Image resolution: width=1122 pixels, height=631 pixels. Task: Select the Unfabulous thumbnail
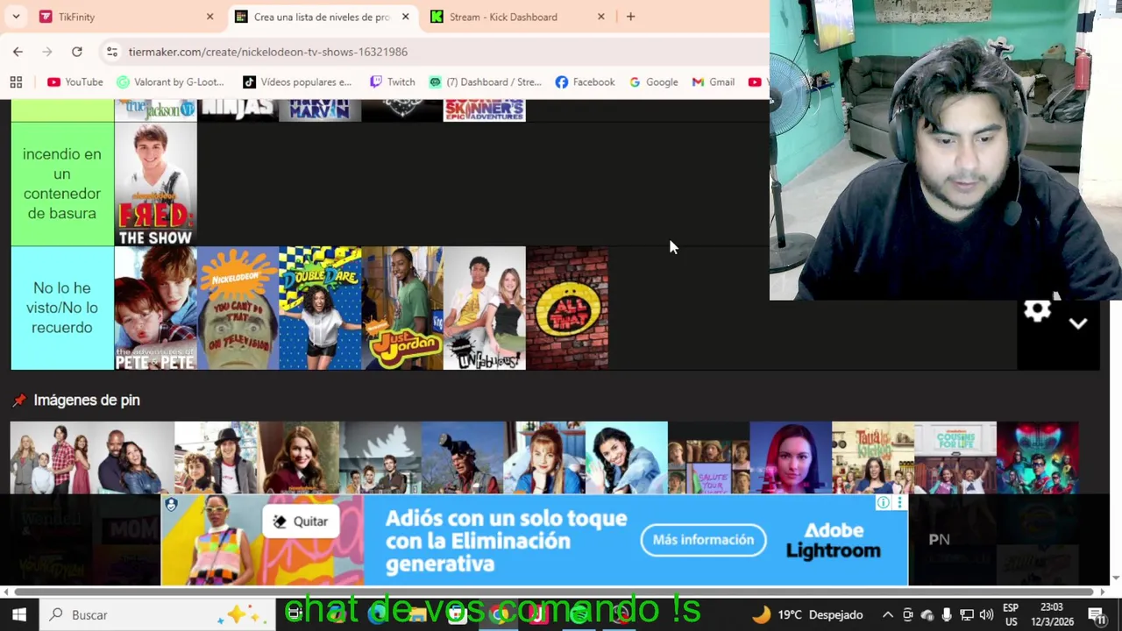pos(485,308)
